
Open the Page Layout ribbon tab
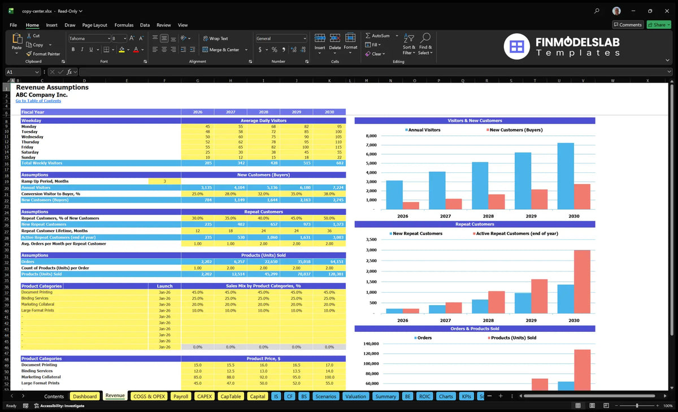[x=94, y=25]
